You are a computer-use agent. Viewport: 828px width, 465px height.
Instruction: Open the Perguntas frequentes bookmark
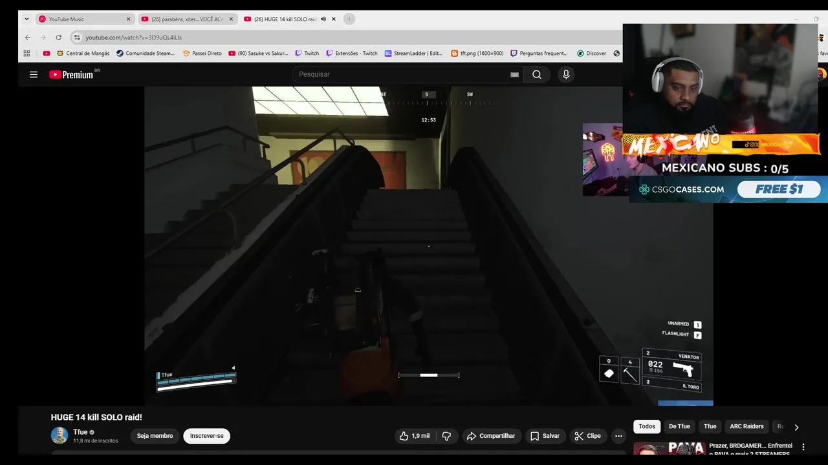(539, 54)
